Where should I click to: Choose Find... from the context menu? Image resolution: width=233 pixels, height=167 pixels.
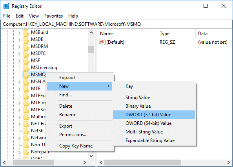(x=79, y=95)
